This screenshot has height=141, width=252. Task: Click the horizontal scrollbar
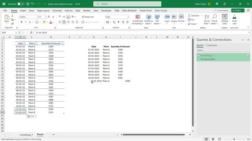tap(154, 135)
